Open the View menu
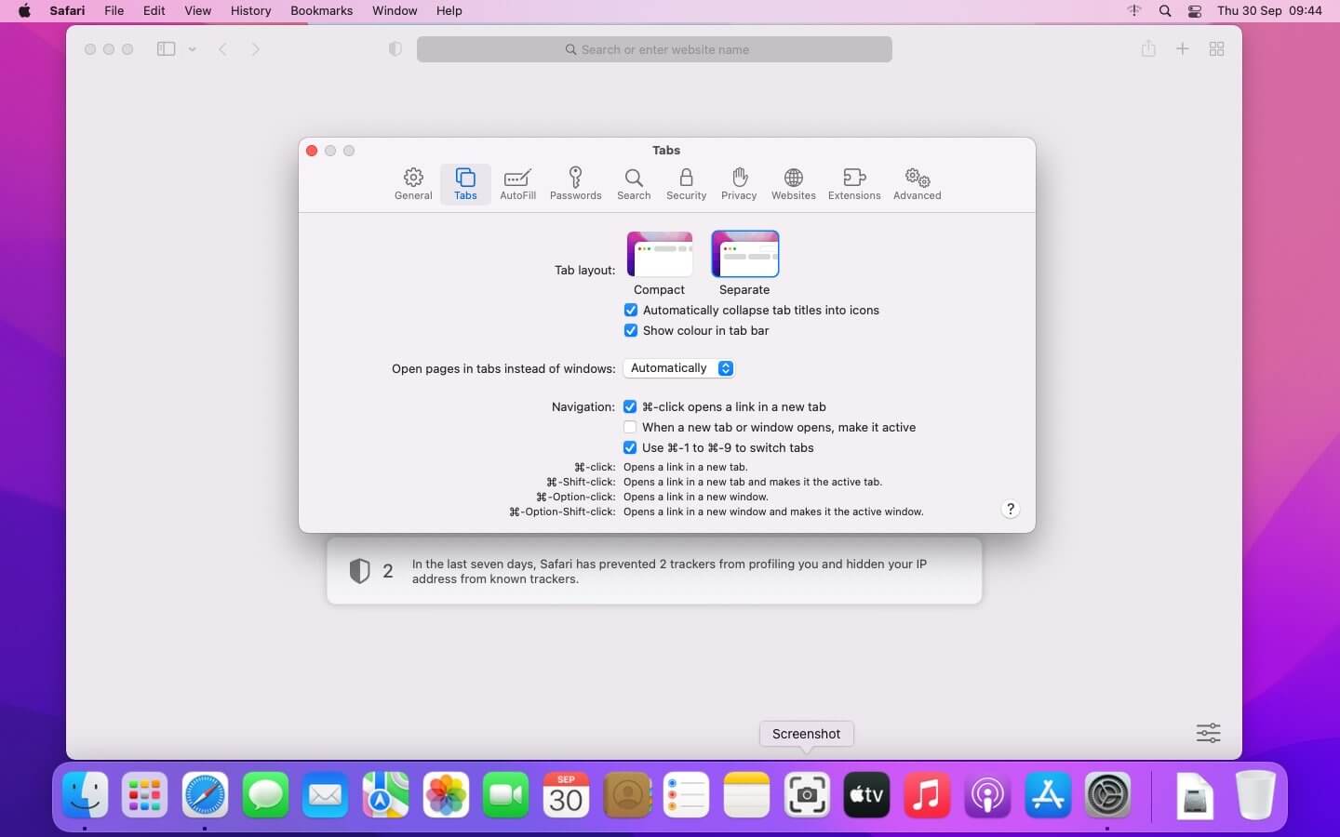 (x=197, y=11)
